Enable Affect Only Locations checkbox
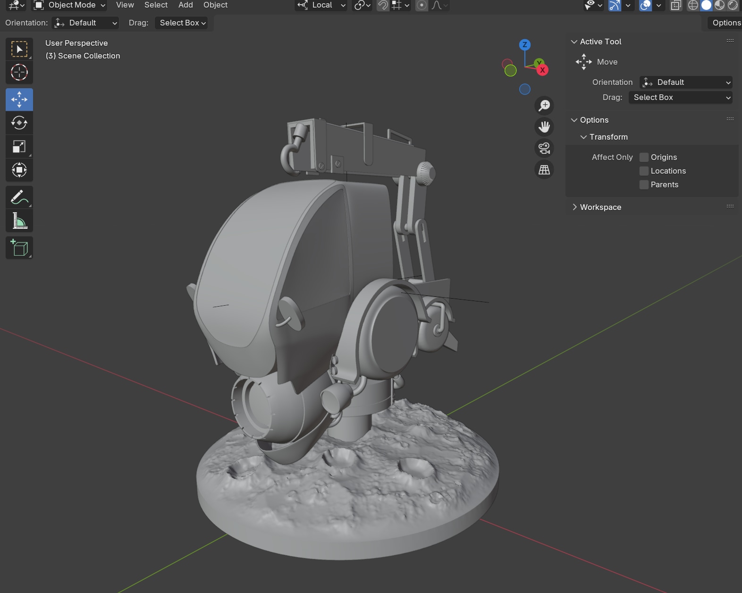This screenshot has height=593, width=742. point(644,171)
